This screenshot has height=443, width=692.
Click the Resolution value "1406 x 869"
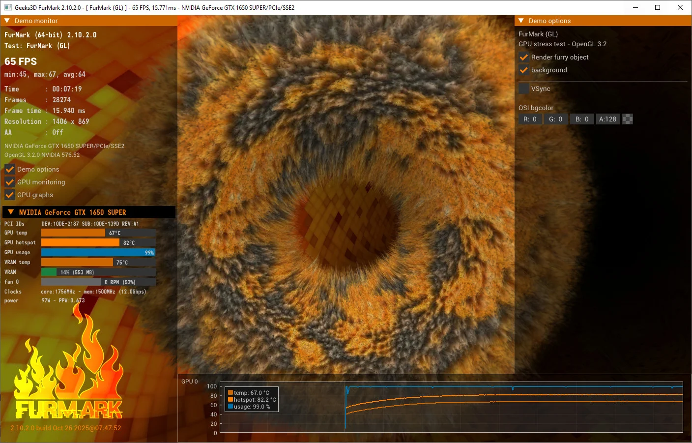click(71, 121)
